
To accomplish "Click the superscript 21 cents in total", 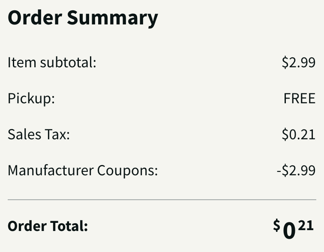I will [306, 225].
